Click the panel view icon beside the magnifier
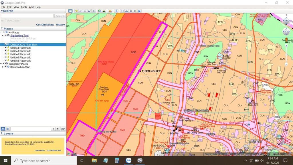The image size is (293, 165). click(x=7, y=129)
